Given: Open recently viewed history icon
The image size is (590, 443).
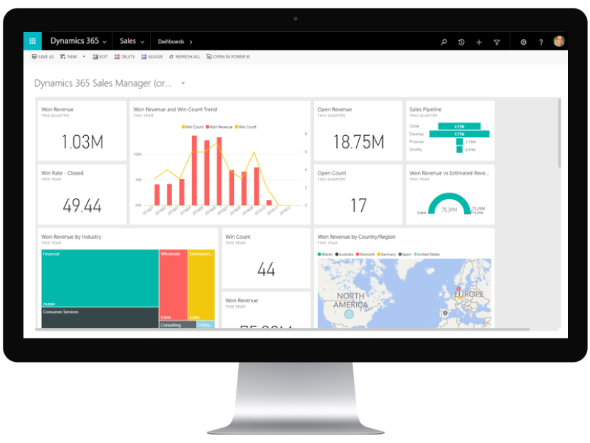Looking at the screenshot, I should 461,42.
